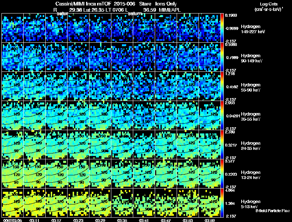Select the 'Hydrogen 5-13 keV' row label
This screenshot has height=222, width=292.
pos(251,204)
